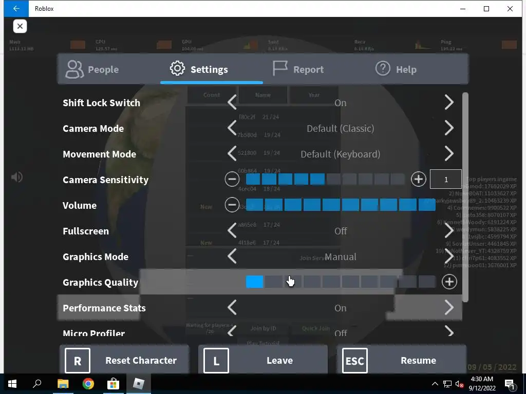
Task: Decrease Camera Sensitivity with the minus icon
Action: (x=232, y=179)
